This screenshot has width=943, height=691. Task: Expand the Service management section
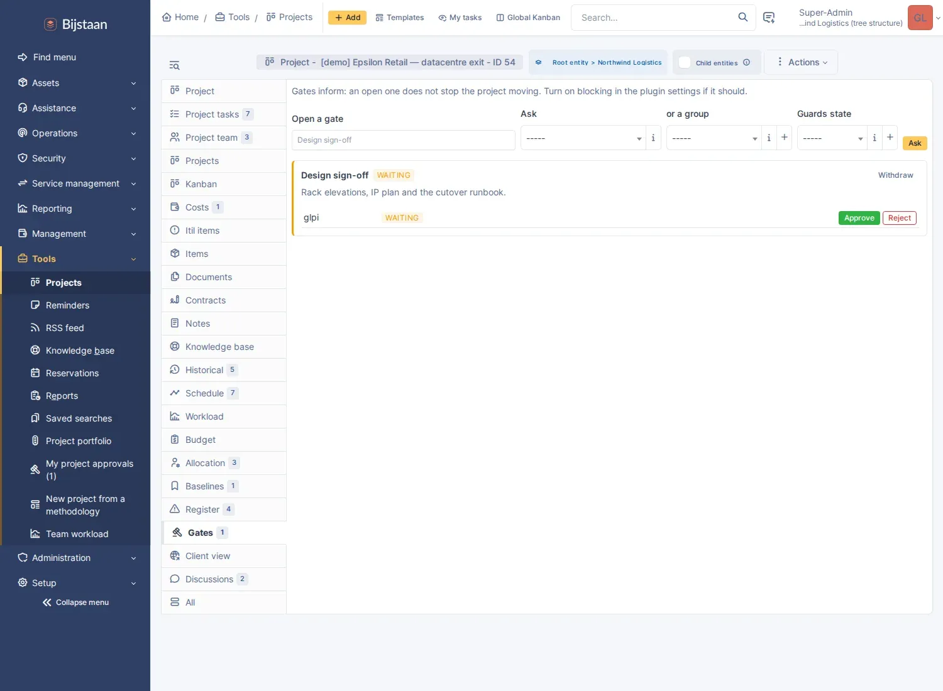(x=75, y=183)
